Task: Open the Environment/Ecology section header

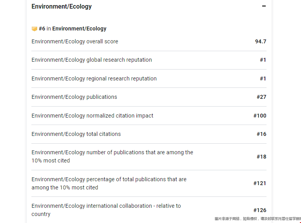Action: pyautogui.click(x=62, y=6)
